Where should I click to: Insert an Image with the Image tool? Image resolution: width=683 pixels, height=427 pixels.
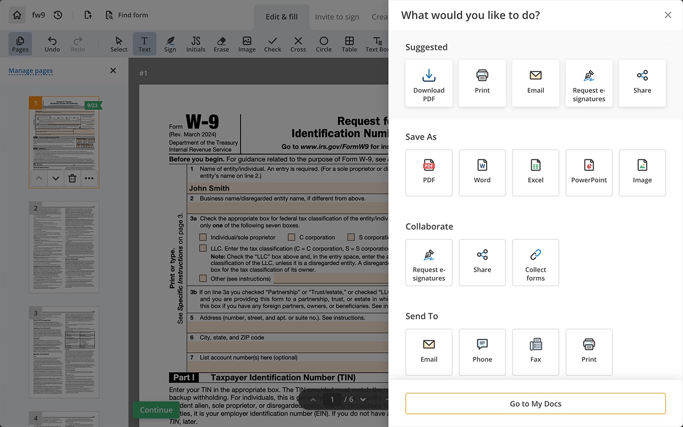click(247, 44)
